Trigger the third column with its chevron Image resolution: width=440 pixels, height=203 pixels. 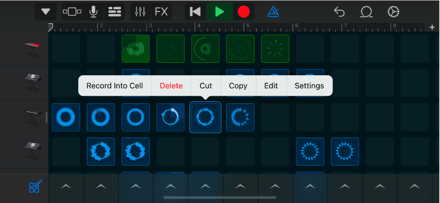point(136,186)
